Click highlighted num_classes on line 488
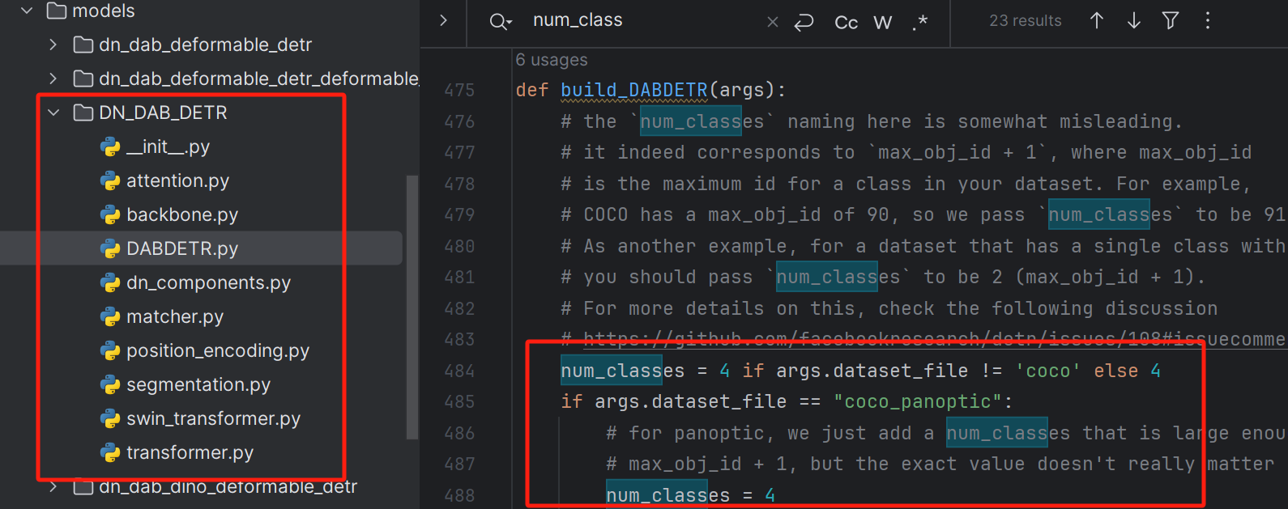The image size is (1288, 509). [x=657, y=494]
